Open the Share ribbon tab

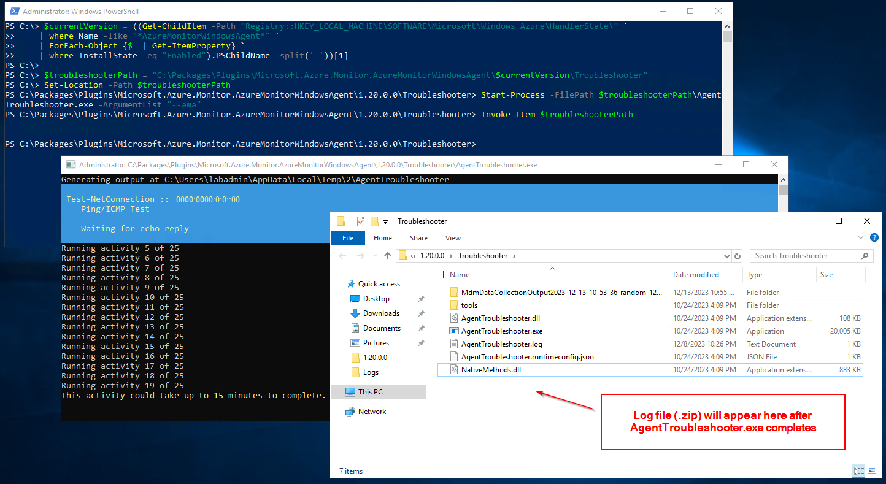(x=419, y=238)
